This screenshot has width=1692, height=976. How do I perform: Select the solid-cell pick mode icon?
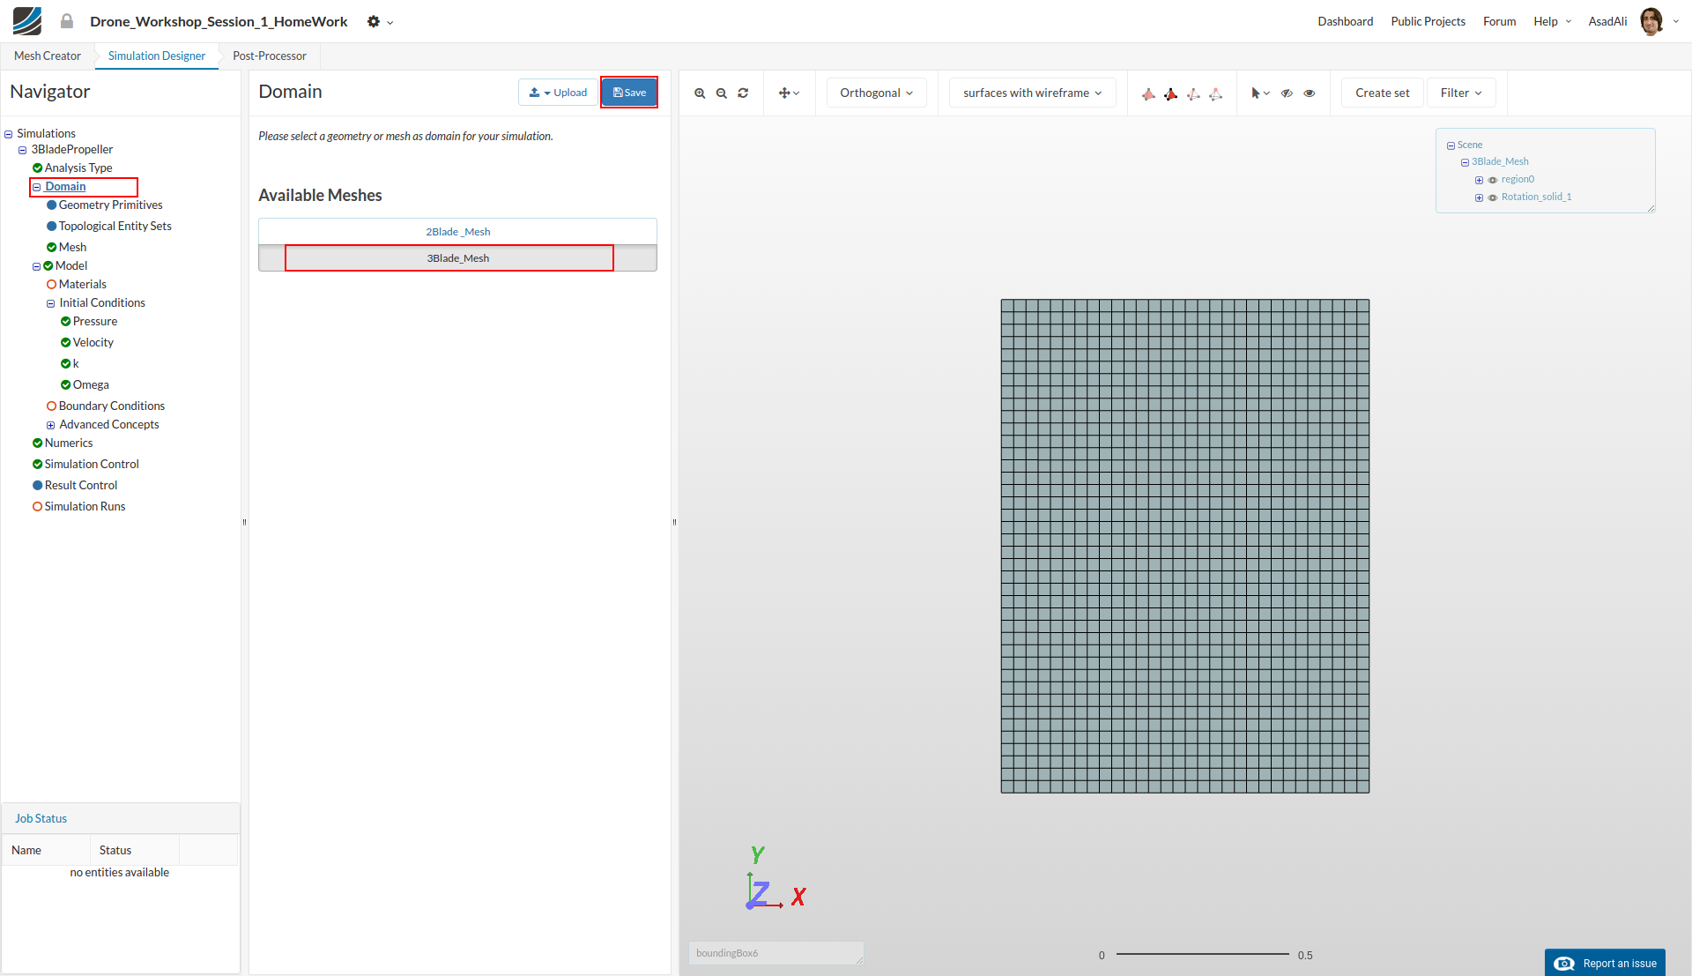tap(1148, 93)
